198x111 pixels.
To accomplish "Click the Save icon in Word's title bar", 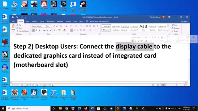I will coord(13,17).
